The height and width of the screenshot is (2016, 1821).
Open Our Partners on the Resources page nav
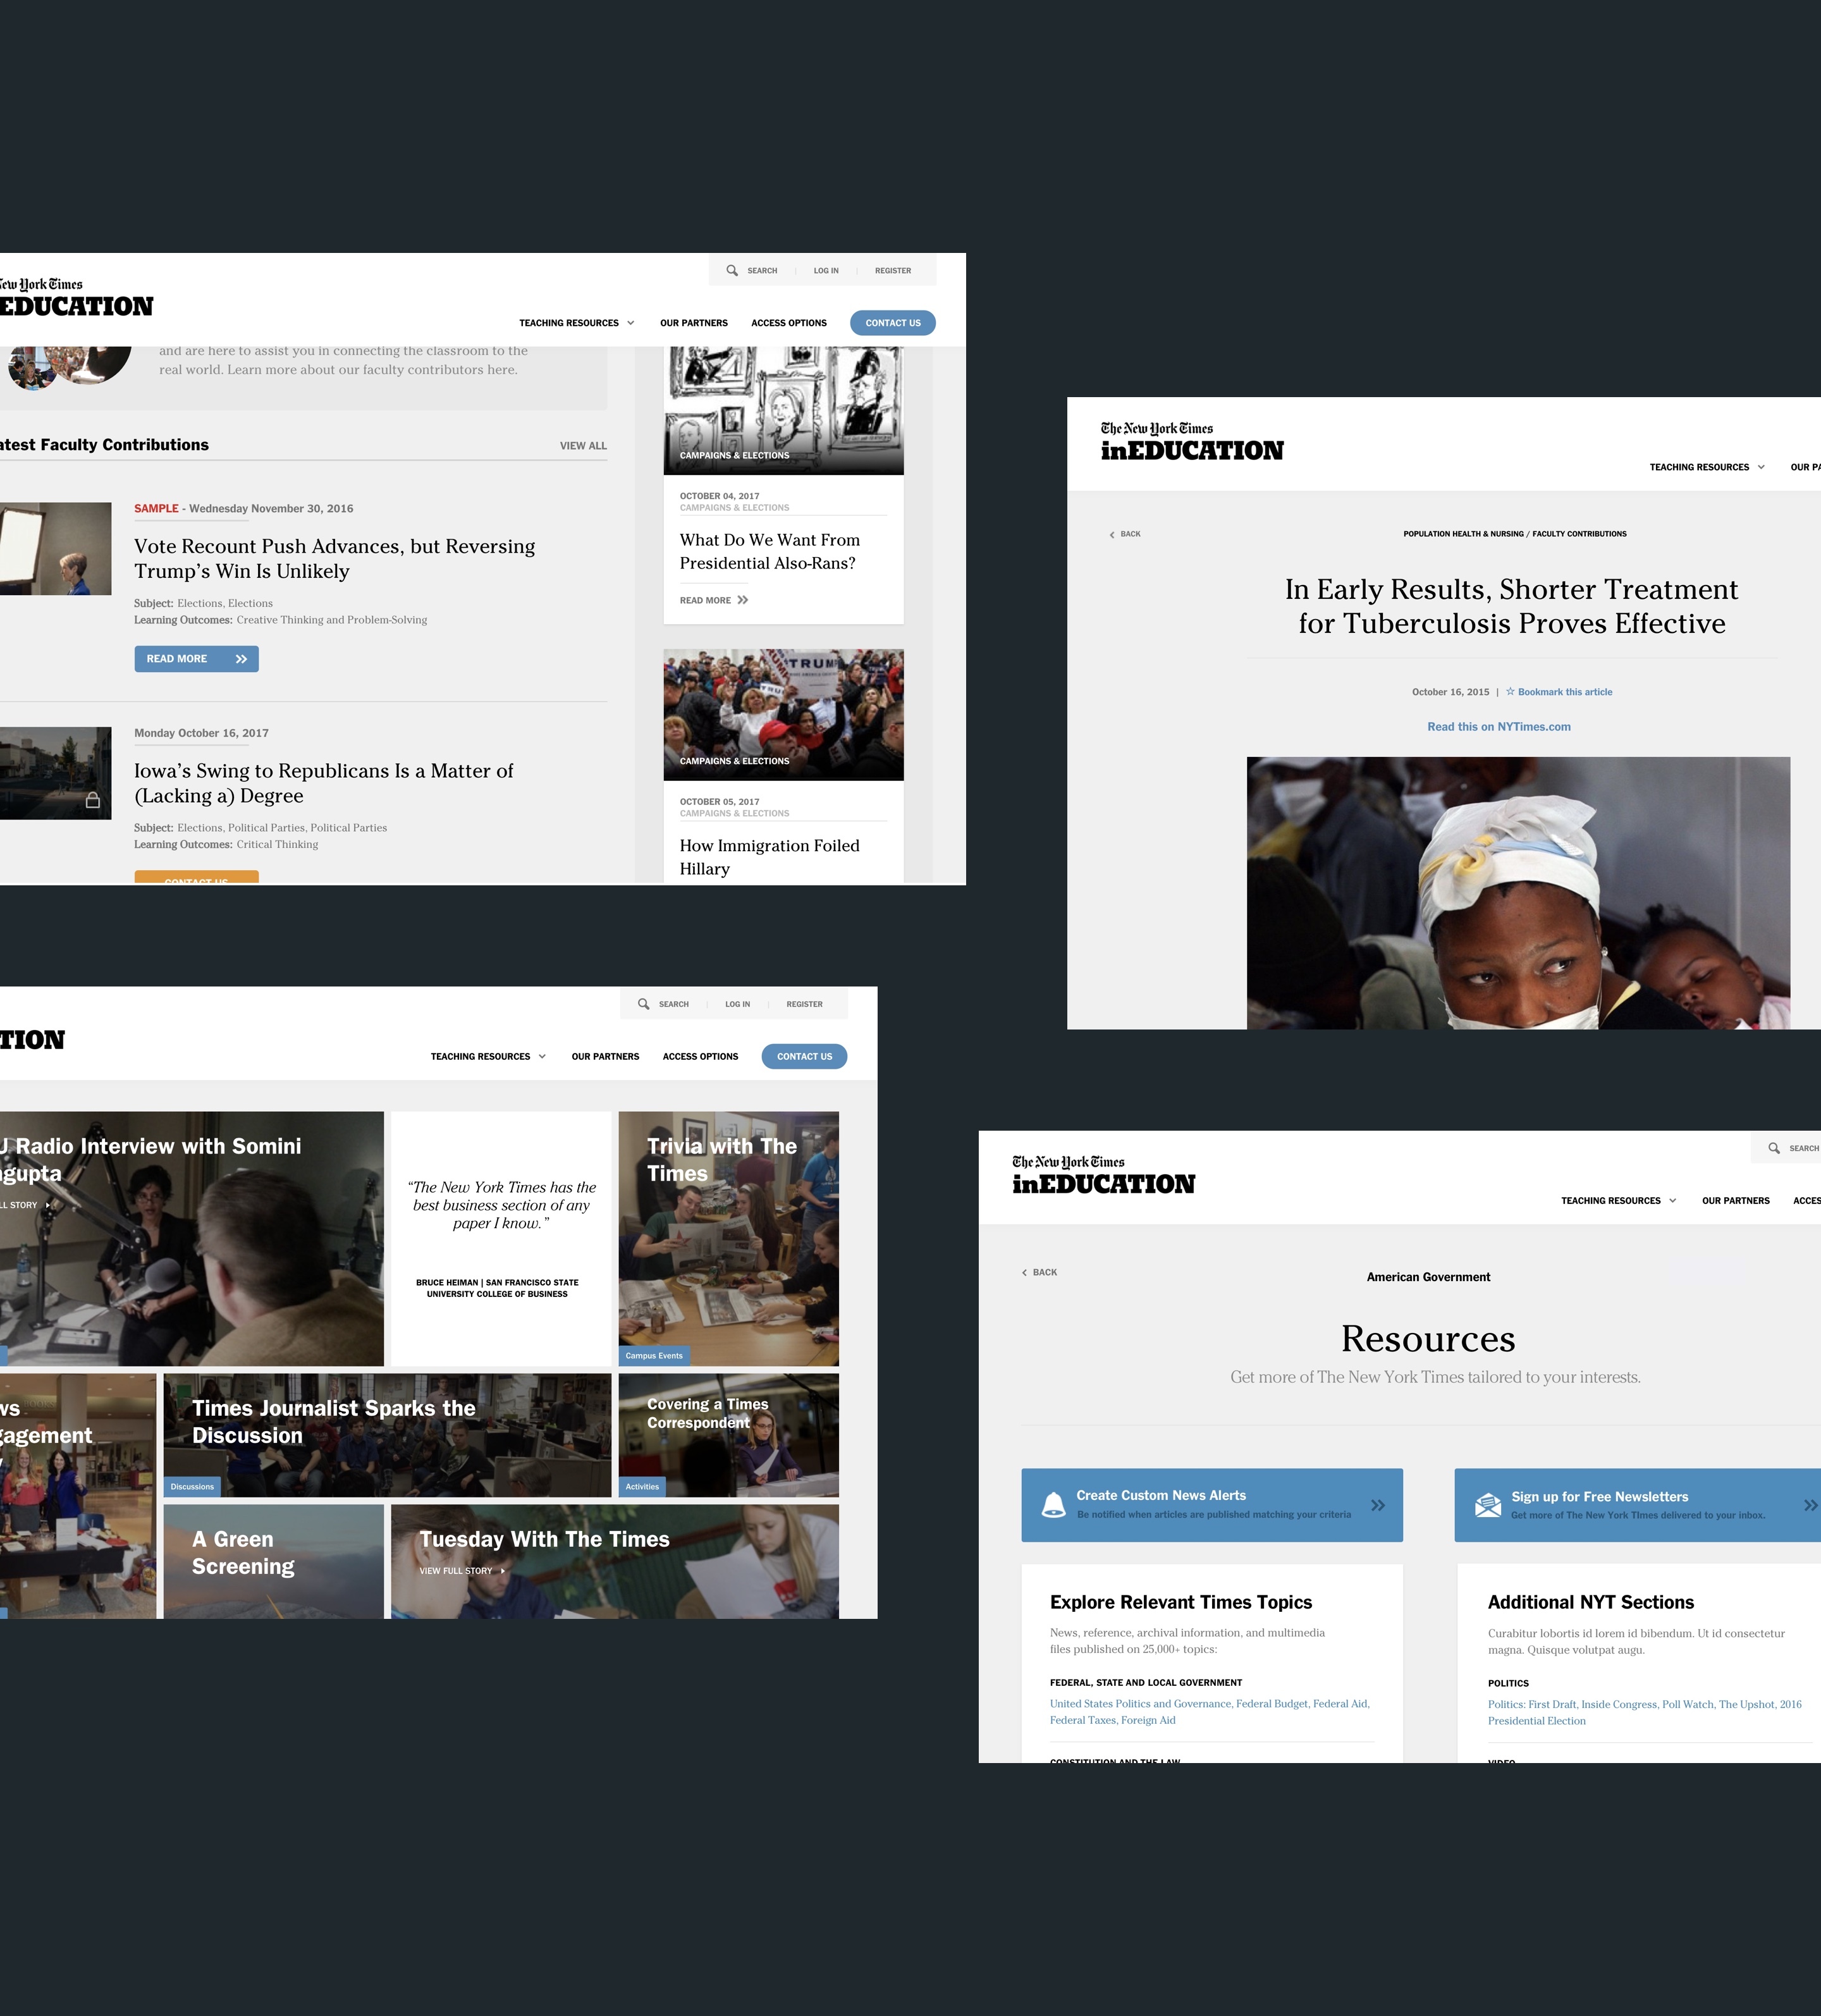pos(1735,1200)
